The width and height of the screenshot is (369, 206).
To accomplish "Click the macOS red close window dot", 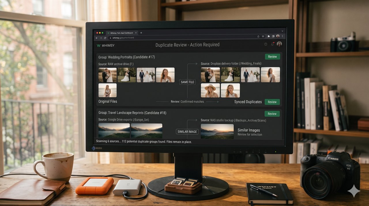I will click(97, 33).
